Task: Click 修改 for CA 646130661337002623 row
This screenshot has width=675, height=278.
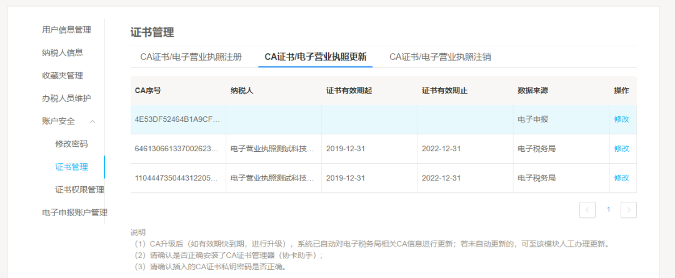Action: click(x=622, y=149)
